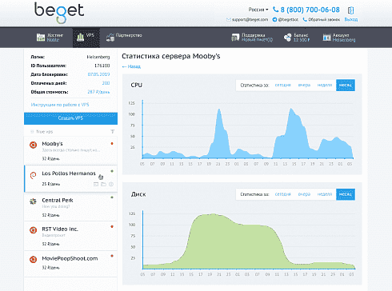This screenshot has height=291, width=392.
Task: Click the CPU chart peak near label 21
Action: [218, 109]
